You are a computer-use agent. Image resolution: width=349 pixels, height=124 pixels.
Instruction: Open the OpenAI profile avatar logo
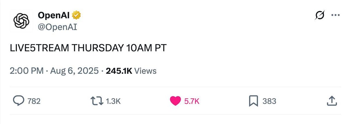click(x=22, y=21)
